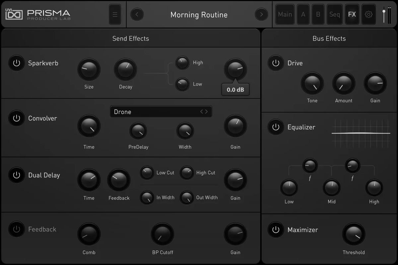Switch to the Main tab

click(x=285, y=15)
